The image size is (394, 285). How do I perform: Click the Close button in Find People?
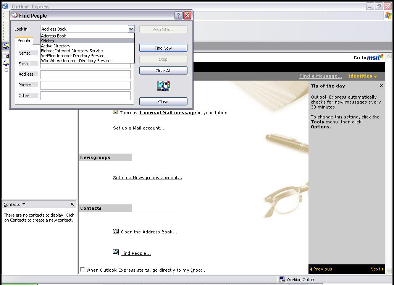pyautogui.click(x=163, y=102)
